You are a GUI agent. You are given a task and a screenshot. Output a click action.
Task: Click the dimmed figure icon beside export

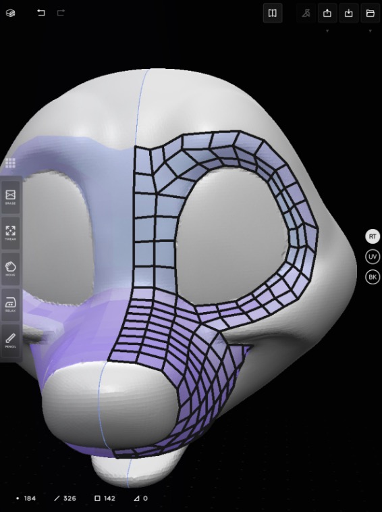(x=306, y=13)
